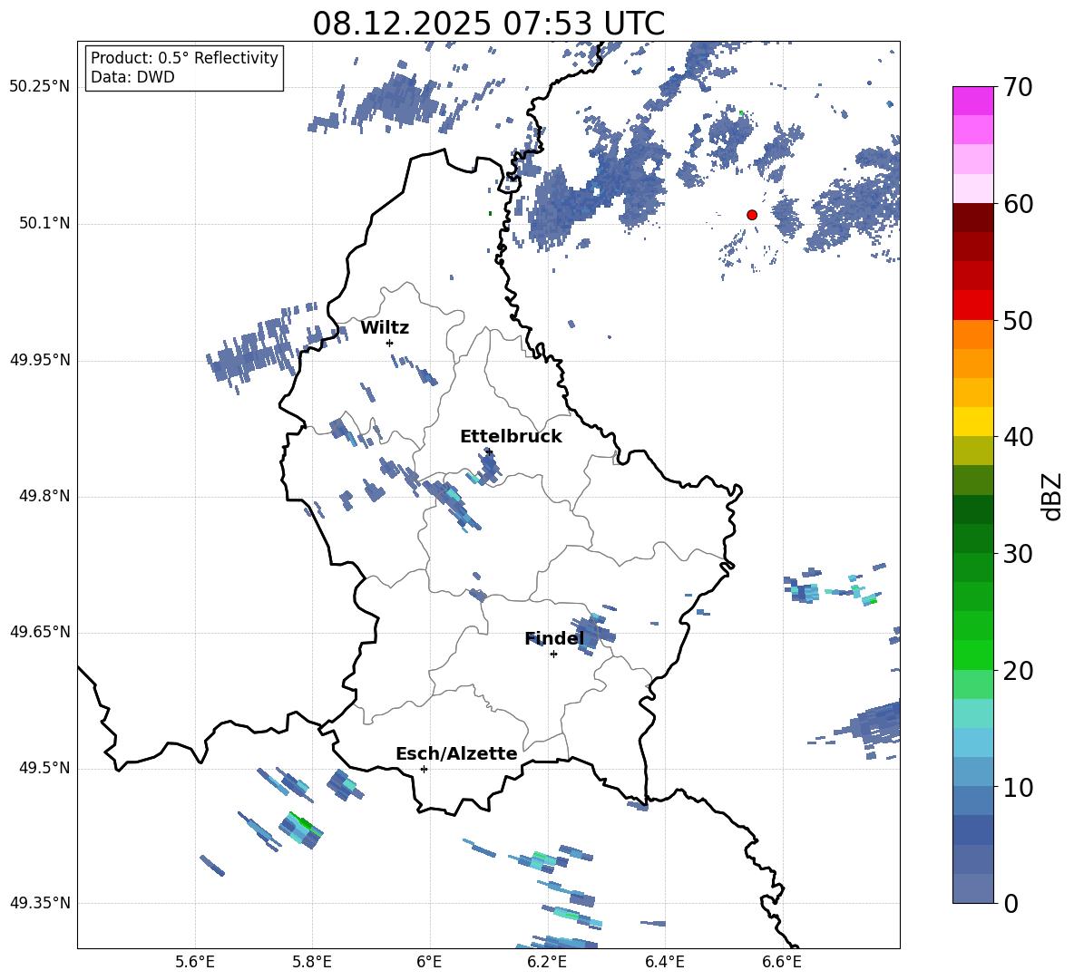Screen dimensions: 1074x980
Task: Click the 0 value on colorbar
Action: (x=1011, y=904)
